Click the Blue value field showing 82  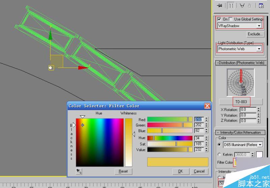click(199, 131)
